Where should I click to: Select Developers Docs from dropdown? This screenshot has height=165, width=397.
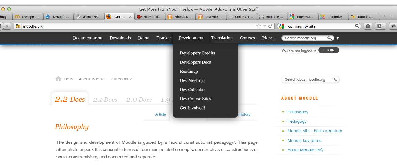click(x=195, y=62)
